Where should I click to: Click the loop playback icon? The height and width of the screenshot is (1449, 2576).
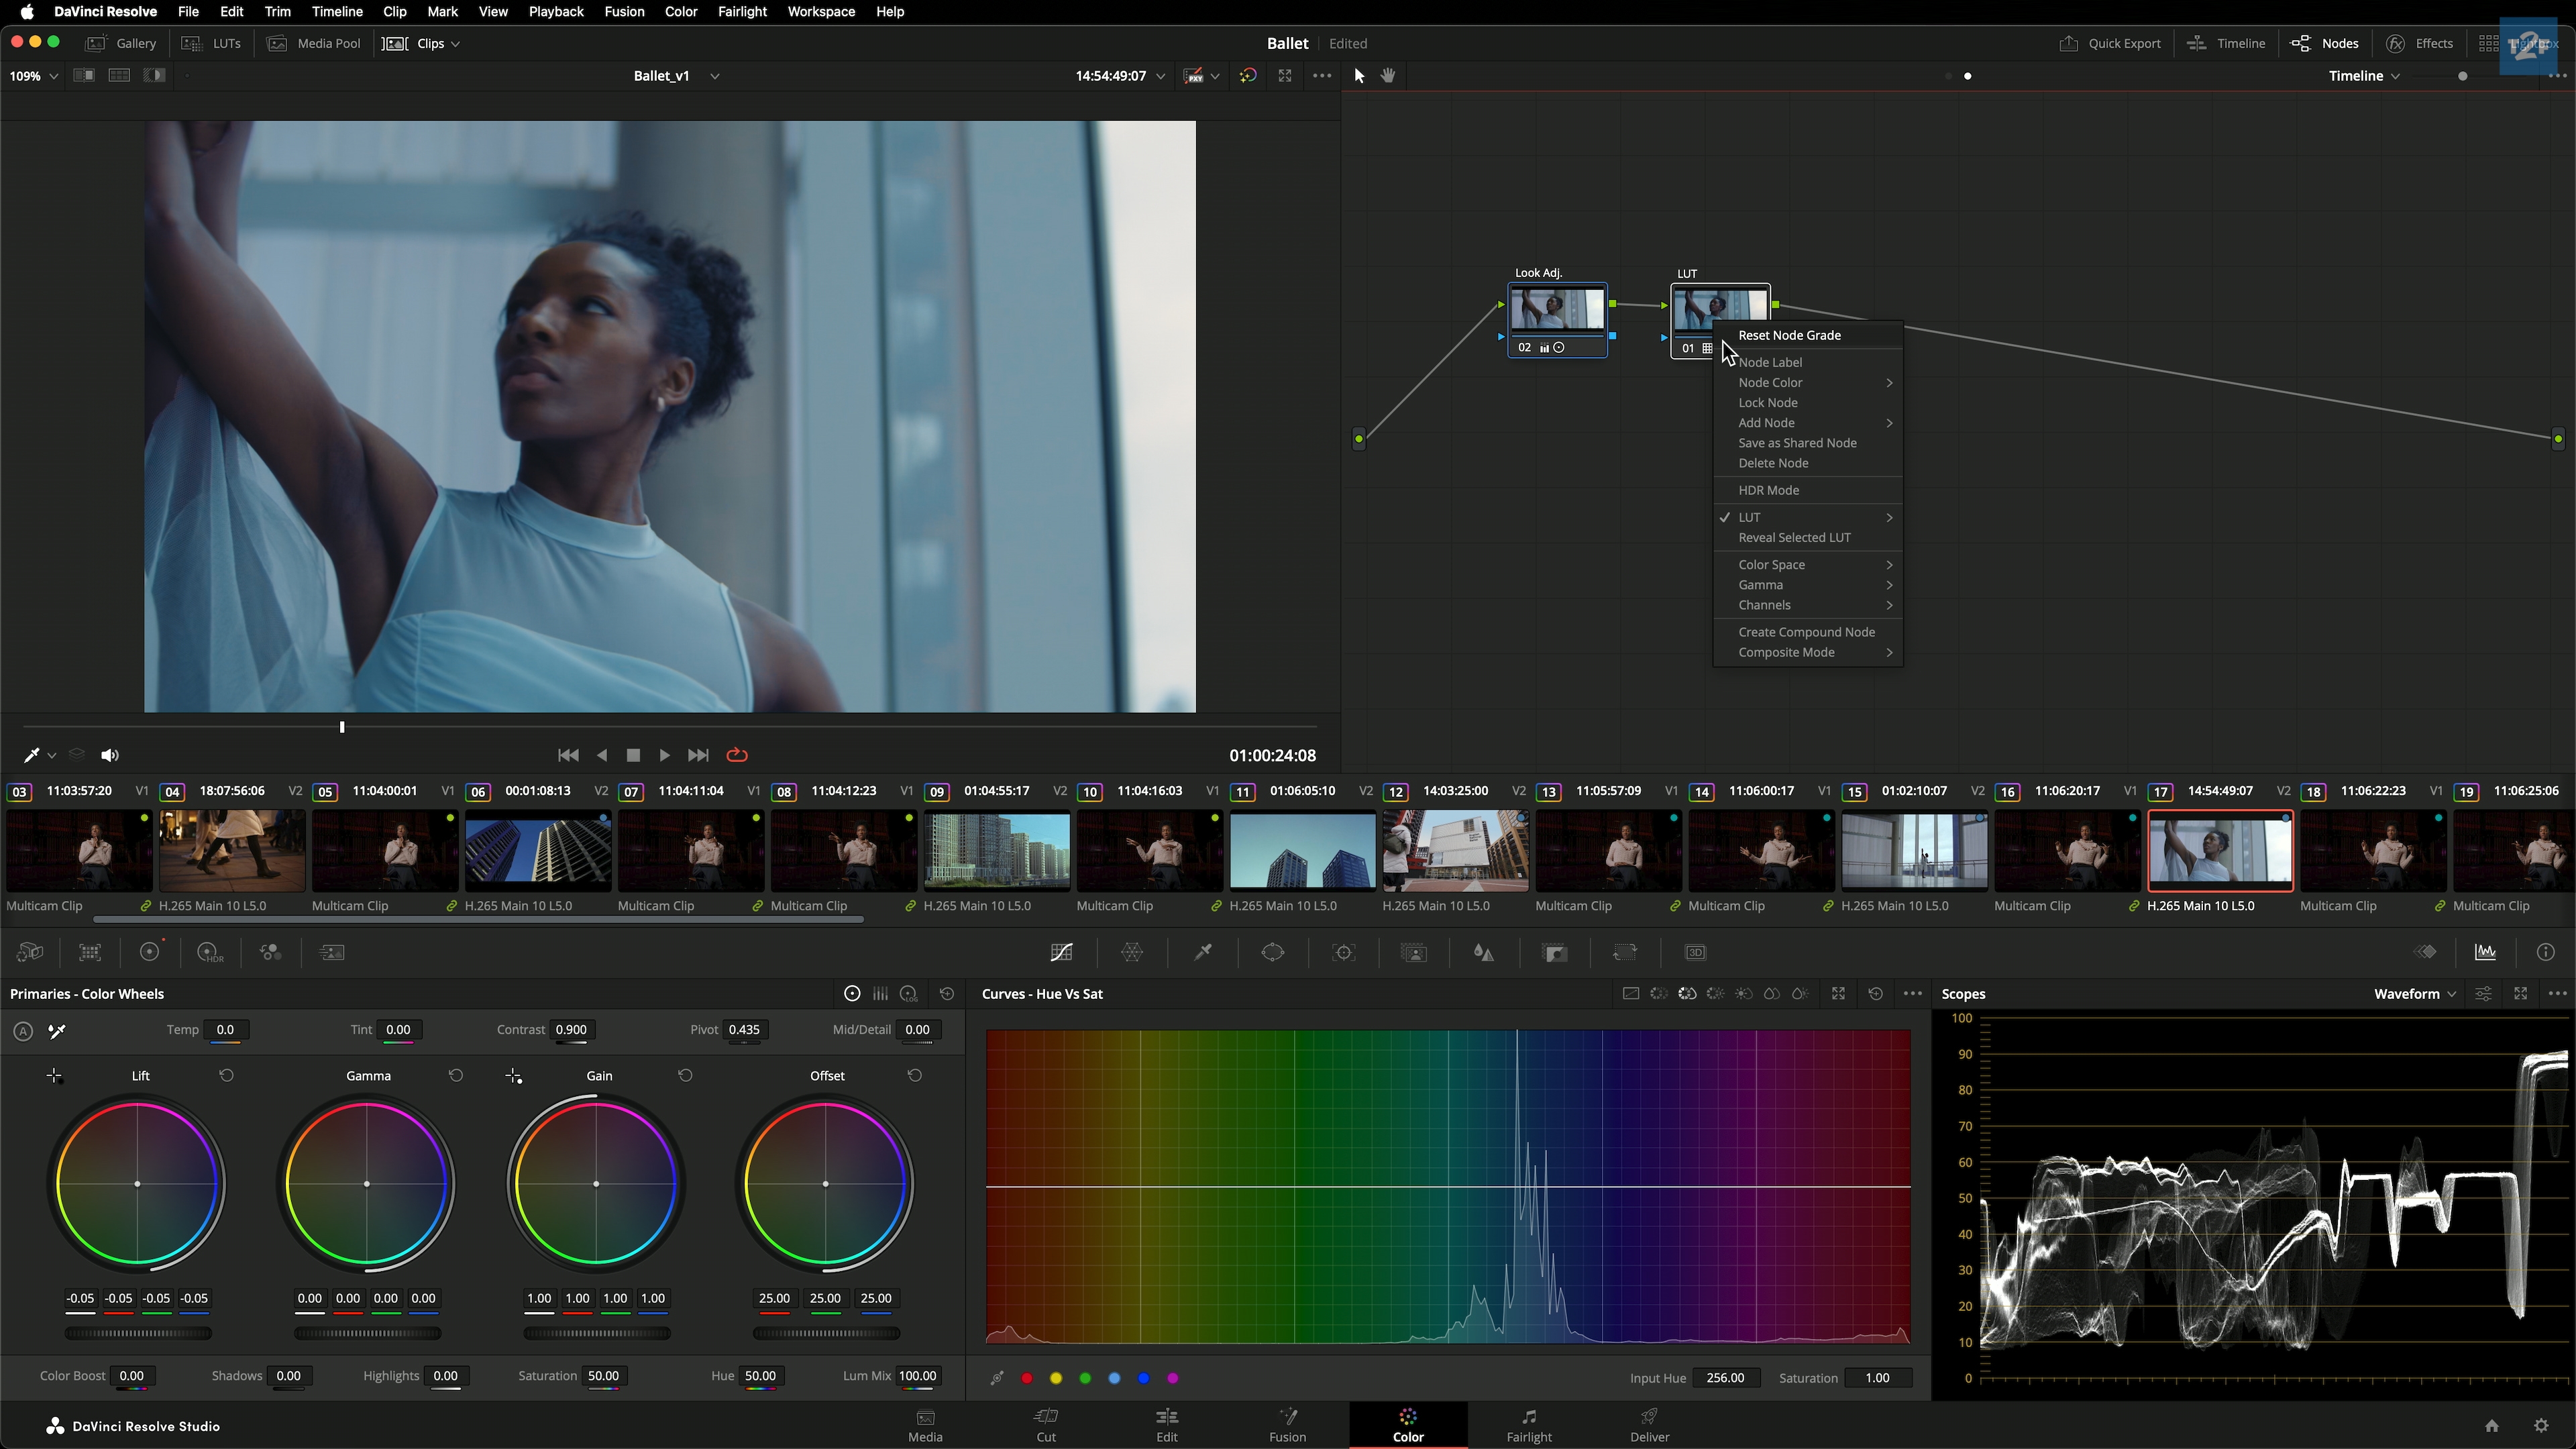pyautogui.click(x=737, y=755)
